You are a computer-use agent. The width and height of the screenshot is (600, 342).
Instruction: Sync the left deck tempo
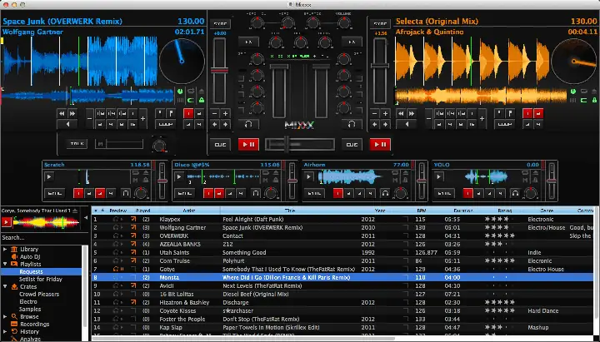coord(220,23)
